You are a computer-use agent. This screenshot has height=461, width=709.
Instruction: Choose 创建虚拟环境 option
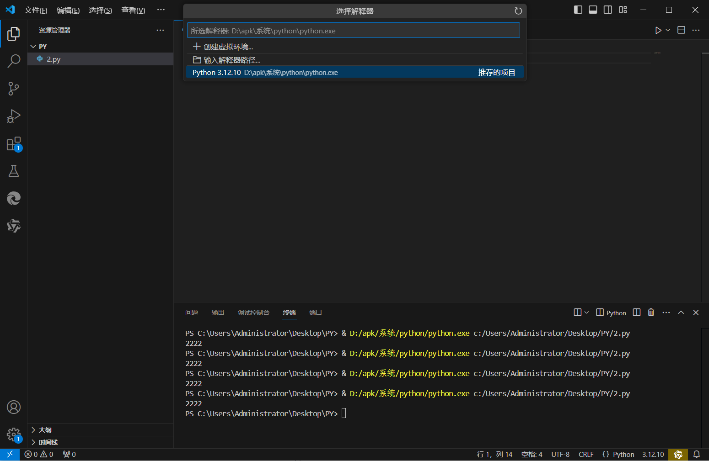pos(354,47)
